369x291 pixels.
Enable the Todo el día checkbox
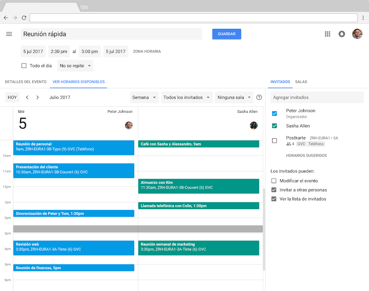click(24, 66)
